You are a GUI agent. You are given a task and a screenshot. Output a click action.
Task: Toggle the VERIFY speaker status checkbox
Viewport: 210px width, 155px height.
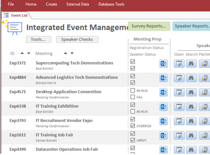tap(133, 140)
